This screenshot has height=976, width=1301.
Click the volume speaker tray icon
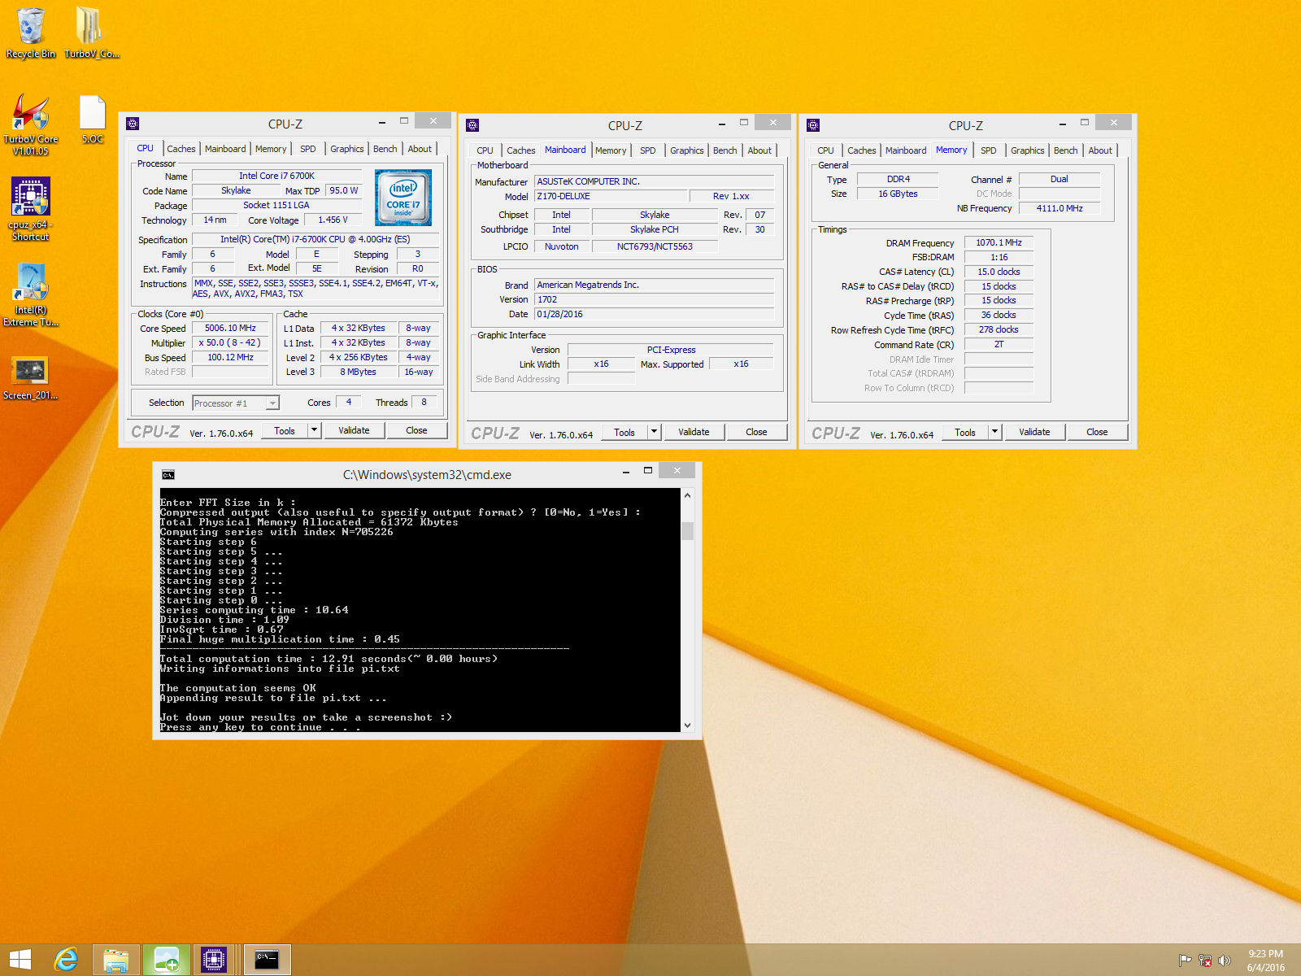[1225, 961]
